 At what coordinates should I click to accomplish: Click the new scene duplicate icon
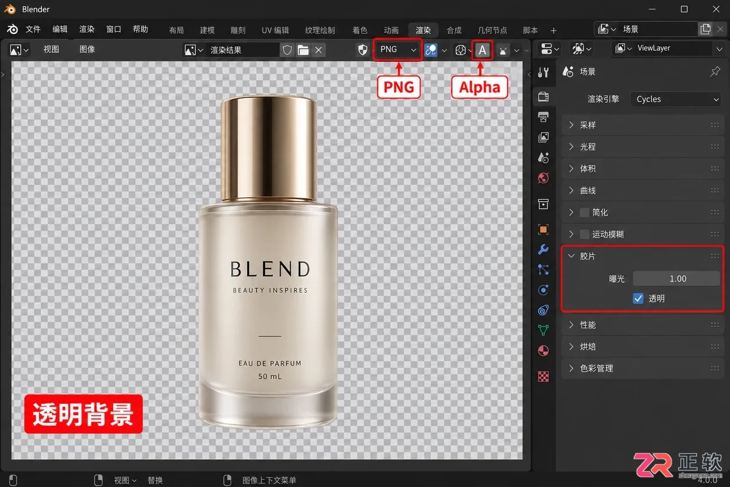[x=705, y=29]
